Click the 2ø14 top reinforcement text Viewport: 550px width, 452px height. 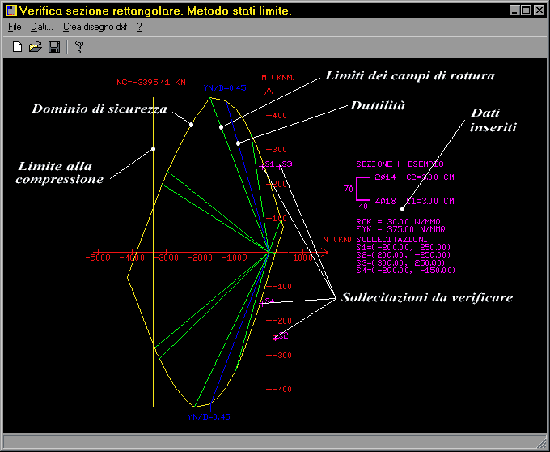pyautogui.click(x=385, y=177)
